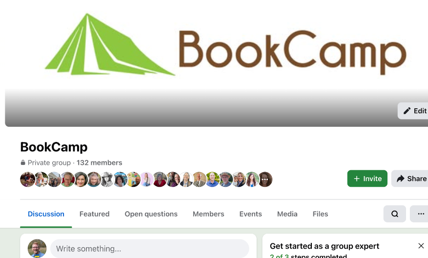428x258 pixels.
Task: Click the Share arrow button
Action: click(x=410, y=179)
